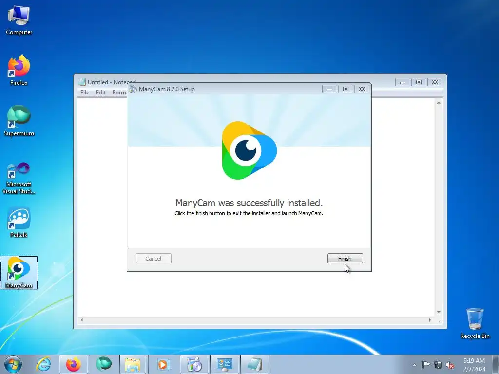Click Finish to exit the ManyCam installer
Image resolution: width=499 pixels, height=374 pixels.
tap(345, 258)
